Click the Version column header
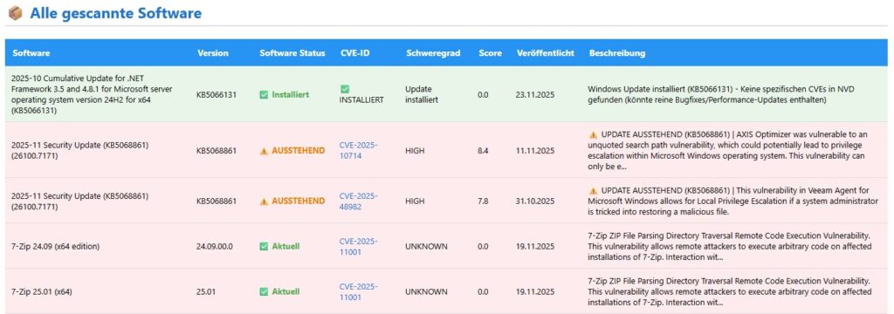This screenshot has width=894, height=314. point(213,53)
